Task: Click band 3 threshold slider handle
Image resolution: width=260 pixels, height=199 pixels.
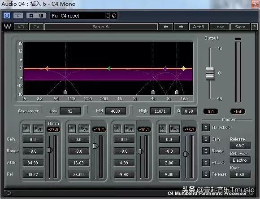Action: (x=141, y=151)
